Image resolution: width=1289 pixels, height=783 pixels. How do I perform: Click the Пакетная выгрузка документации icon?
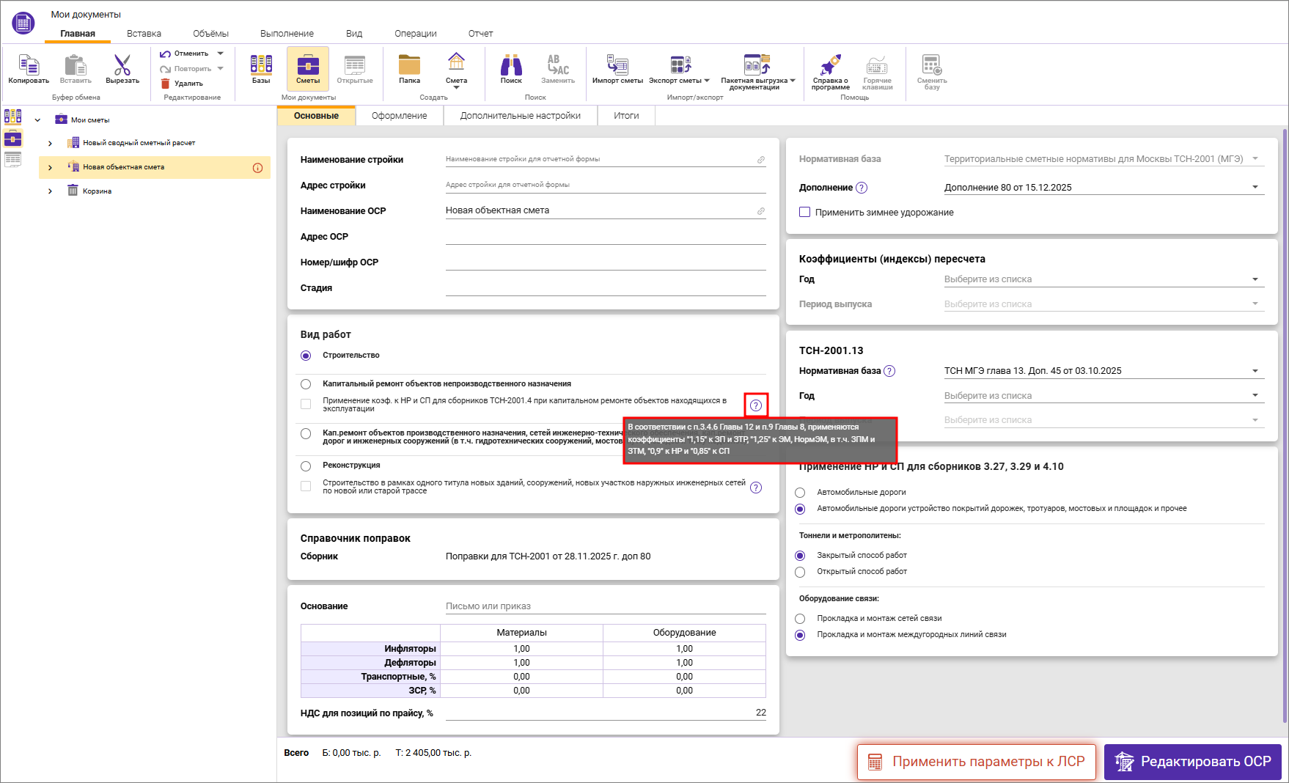point(757,66)
